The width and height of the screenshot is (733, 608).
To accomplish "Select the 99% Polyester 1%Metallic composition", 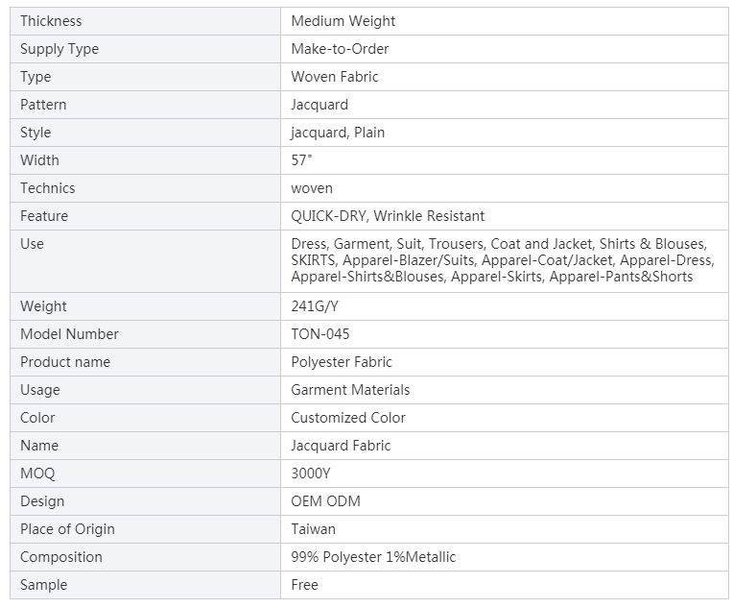I will tap(373, 557).
